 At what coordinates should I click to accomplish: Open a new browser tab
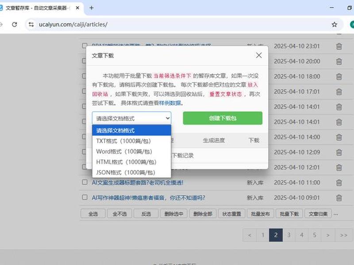tap(92, 8)
